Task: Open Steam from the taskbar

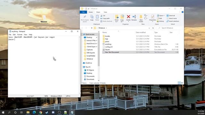Action: (47, 112)
